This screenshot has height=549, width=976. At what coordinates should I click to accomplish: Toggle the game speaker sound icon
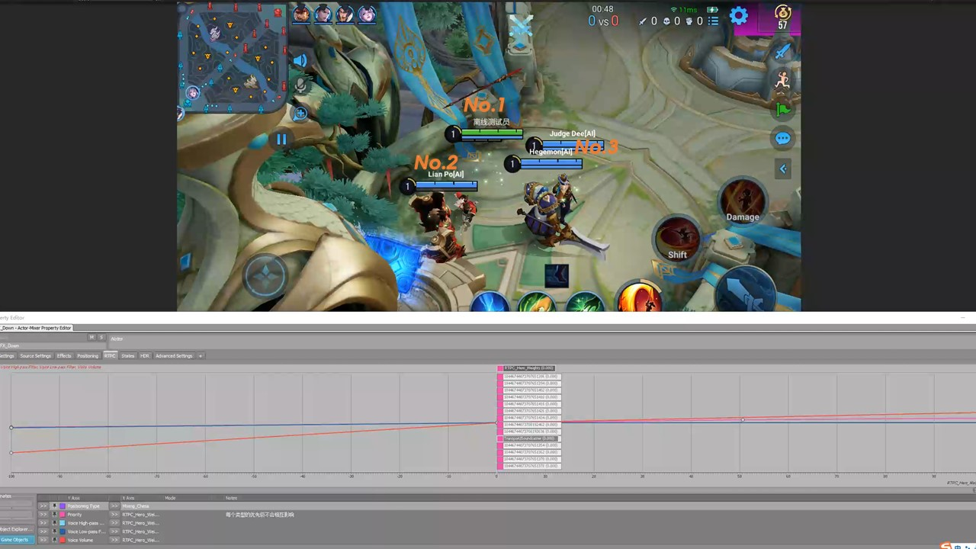(x=300, y=61)
